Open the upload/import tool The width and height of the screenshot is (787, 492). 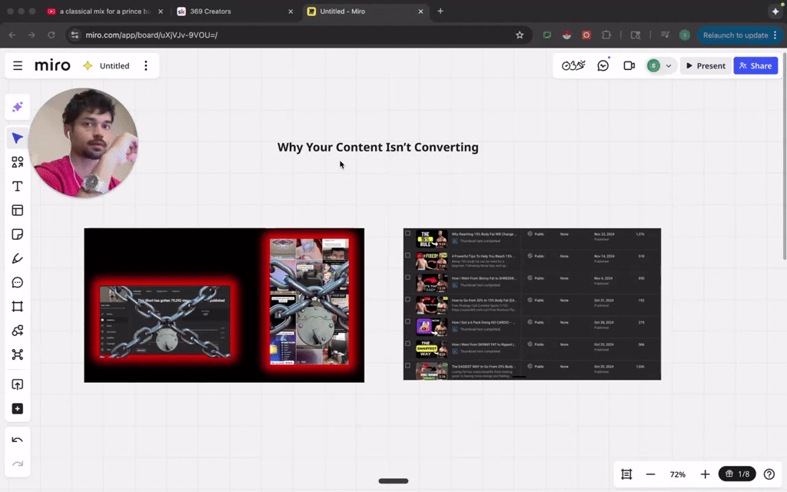[17, 384]
